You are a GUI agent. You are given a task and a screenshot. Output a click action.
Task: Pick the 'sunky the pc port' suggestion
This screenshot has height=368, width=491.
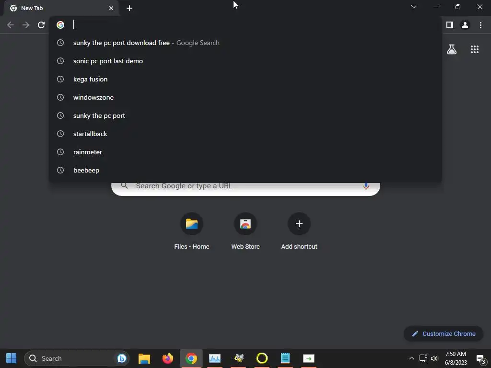tap(245, 115)
